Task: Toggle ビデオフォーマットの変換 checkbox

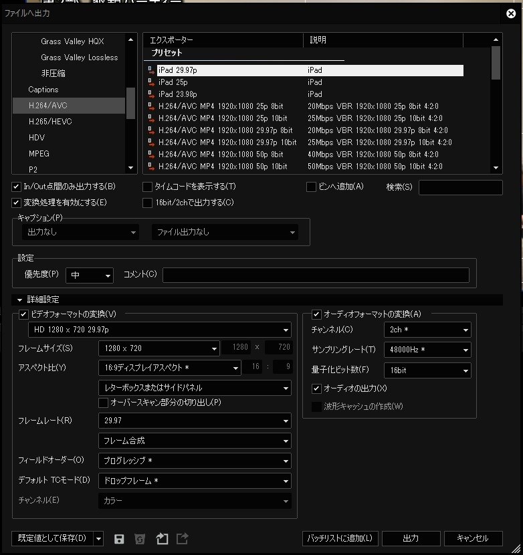Action: coord(23,314)
